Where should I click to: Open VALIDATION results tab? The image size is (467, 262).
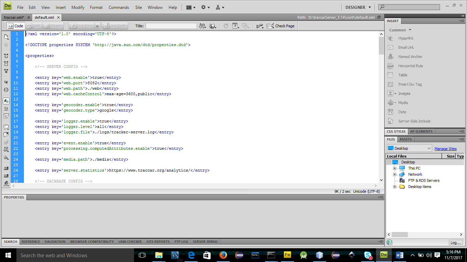pyautogui.click(x=55, y=242)
